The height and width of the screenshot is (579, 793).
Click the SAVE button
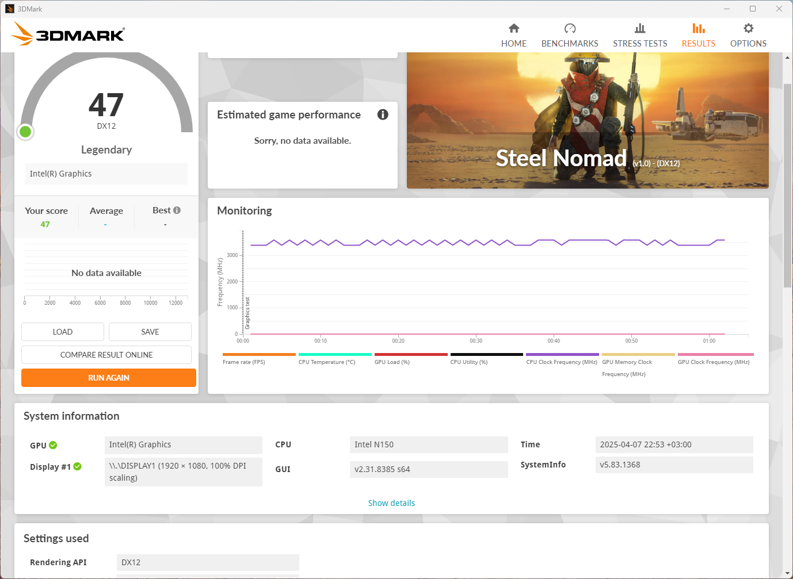(x=150, y=332)
